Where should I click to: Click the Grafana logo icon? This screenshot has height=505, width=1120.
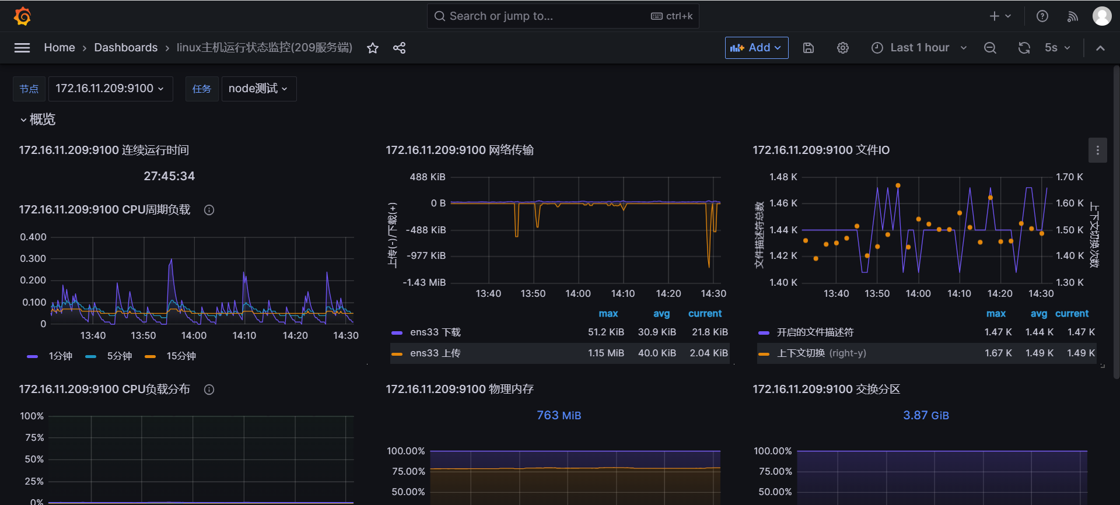coord(22,16)
